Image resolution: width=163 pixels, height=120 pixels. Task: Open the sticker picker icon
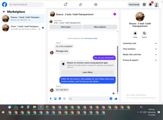point(60,99)
